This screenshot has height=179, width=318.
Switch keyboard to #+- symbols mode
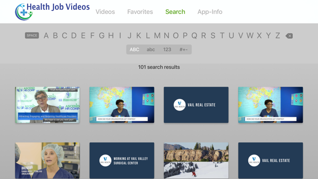[x=183, y=49]
